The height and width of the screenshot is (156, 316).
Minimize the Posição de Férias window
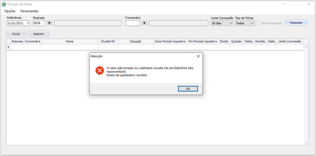pyautogui.click(x=284, y=4)
